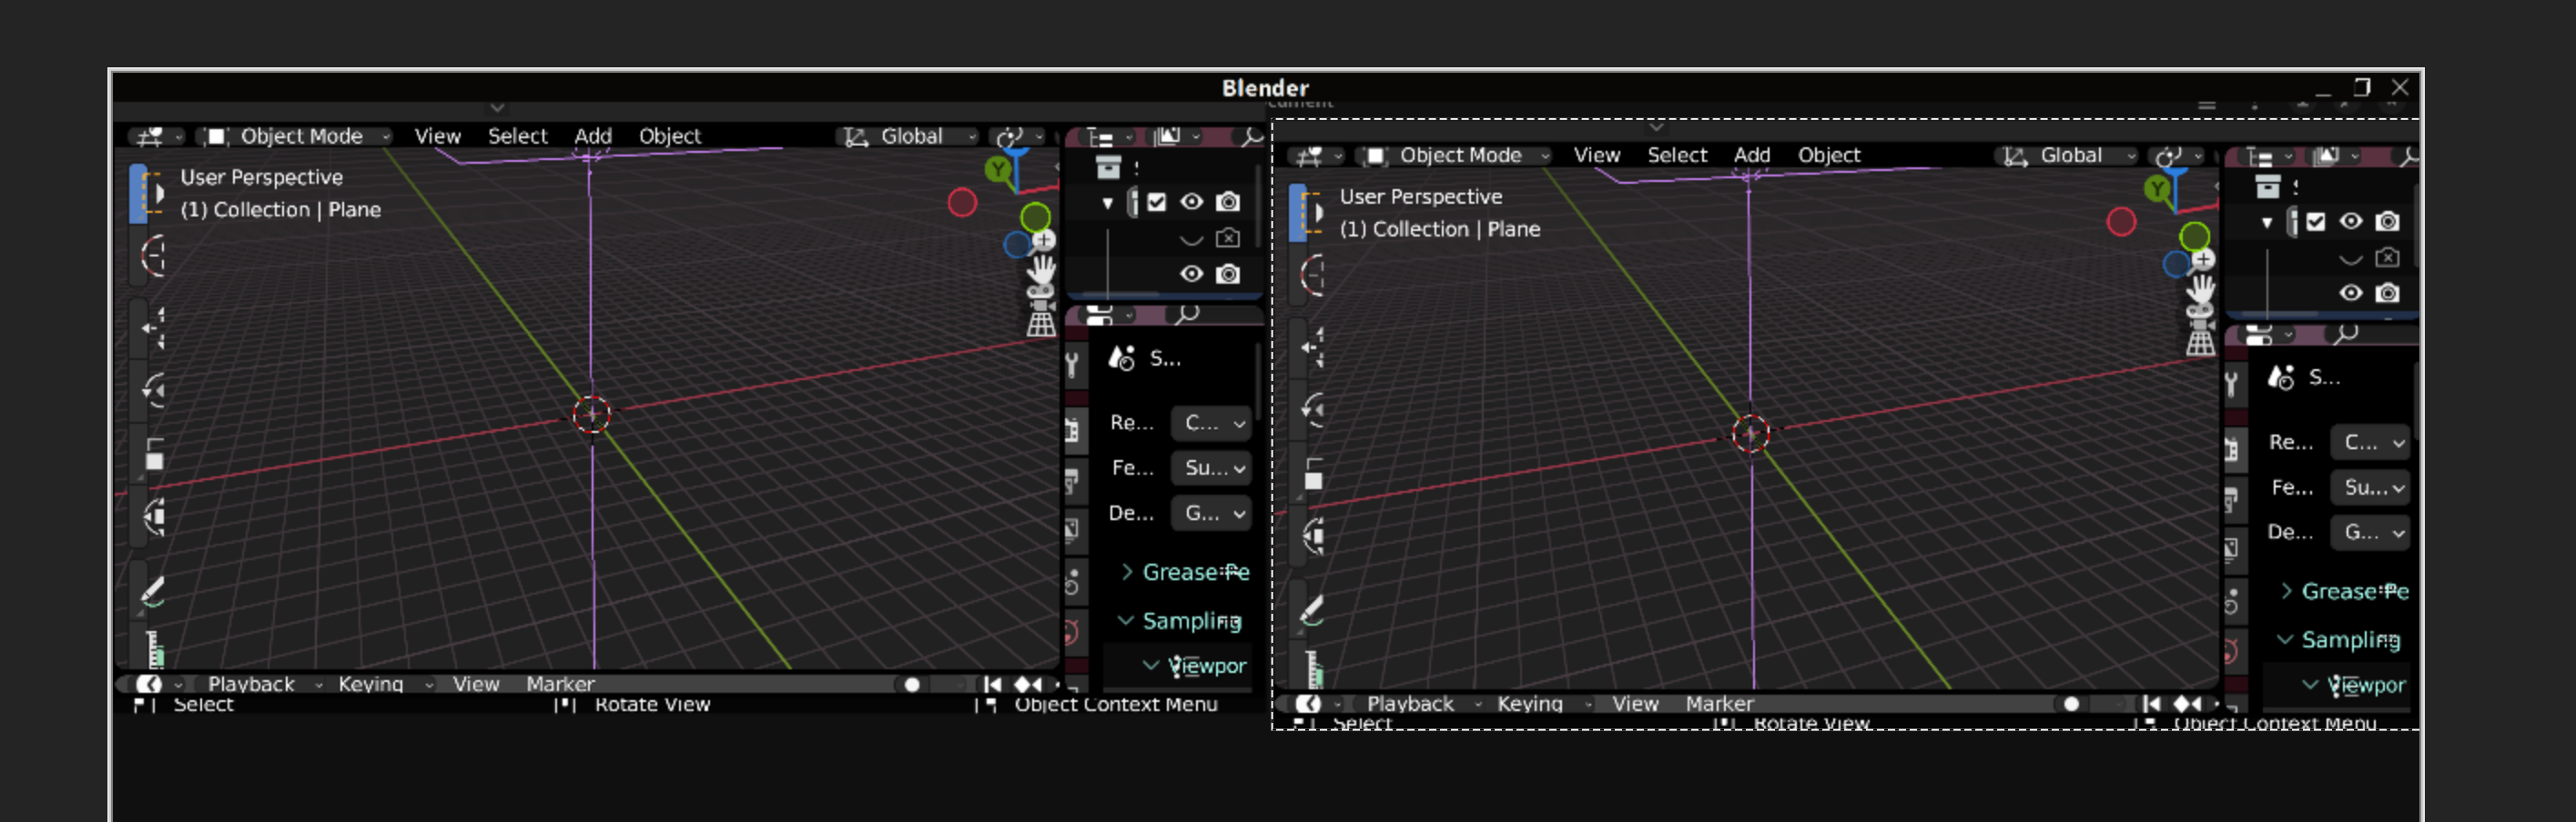Toggle the collection checkbox in left outliner

click(1157, 202)
